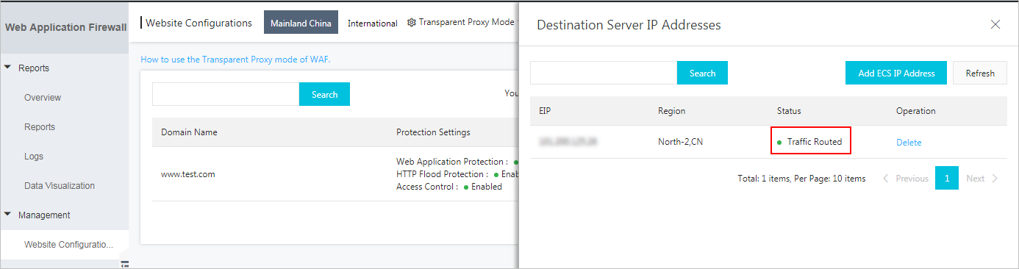Click the green Traffic Routed status dot
1019x269 pixels.
coord(779,142)
